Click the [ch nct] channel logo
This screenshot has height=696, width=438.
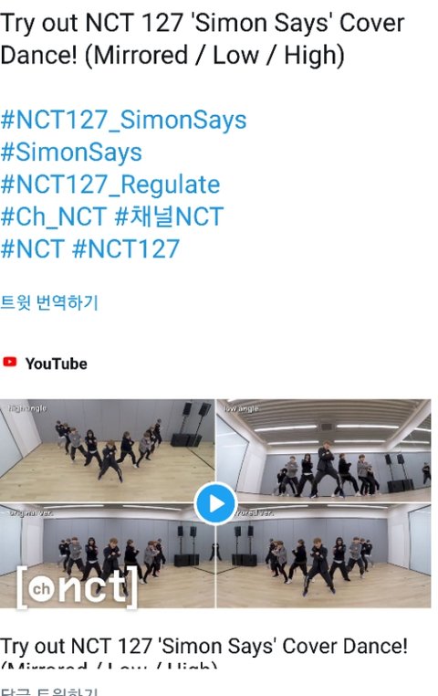coord(78,586)
